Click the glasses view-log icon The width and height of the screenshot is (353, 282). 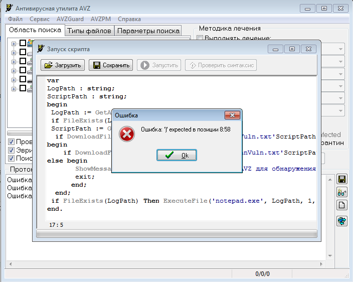point(342,192)
